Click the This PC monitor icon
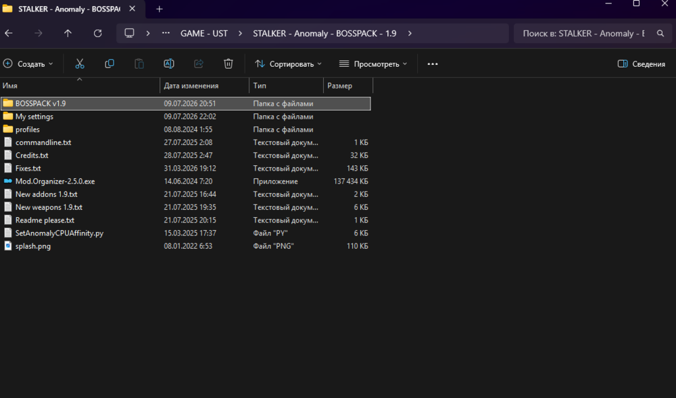The height and width of the screenshot is (398, 676). [x=129, y=33]
